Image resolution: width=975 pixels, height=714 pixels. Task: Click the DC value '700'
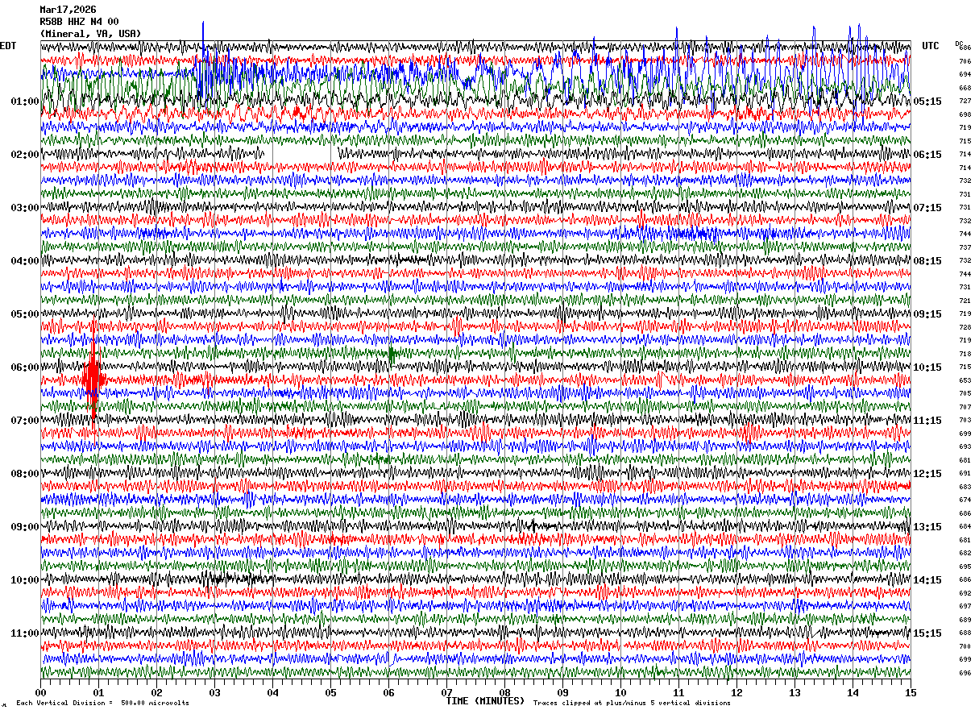tap(965, 646)
